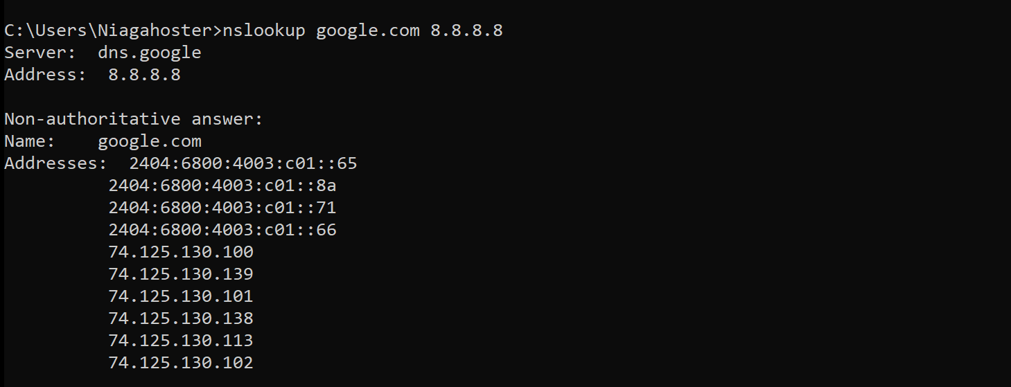
Task: Click the IPv6 address ending in ::65
Action: click(243, 163)
